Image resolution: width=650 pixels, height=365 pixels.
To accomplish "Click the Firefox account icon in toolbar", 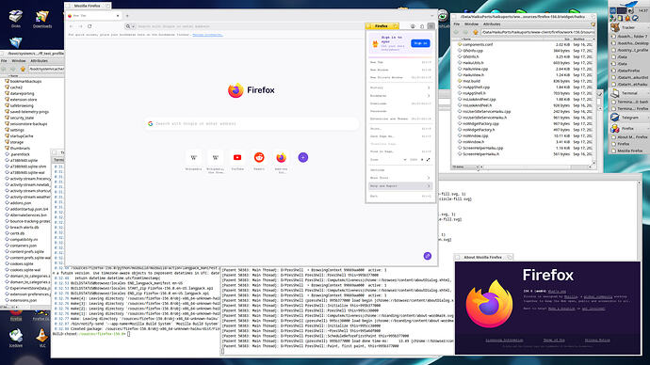I will 413,26.
